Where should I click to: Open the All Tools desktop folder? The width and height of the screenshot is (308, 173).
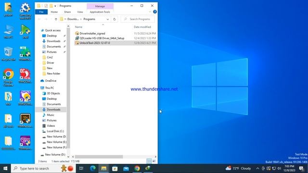(8, 121)
